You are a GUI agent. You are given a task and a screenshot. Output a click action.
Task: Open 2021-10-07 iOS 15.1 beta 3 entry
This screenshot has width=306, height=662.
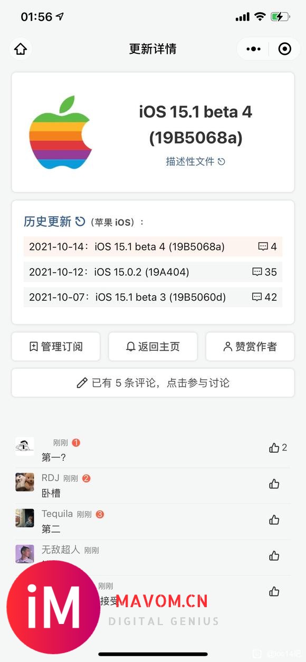click(x=153, y=297)
